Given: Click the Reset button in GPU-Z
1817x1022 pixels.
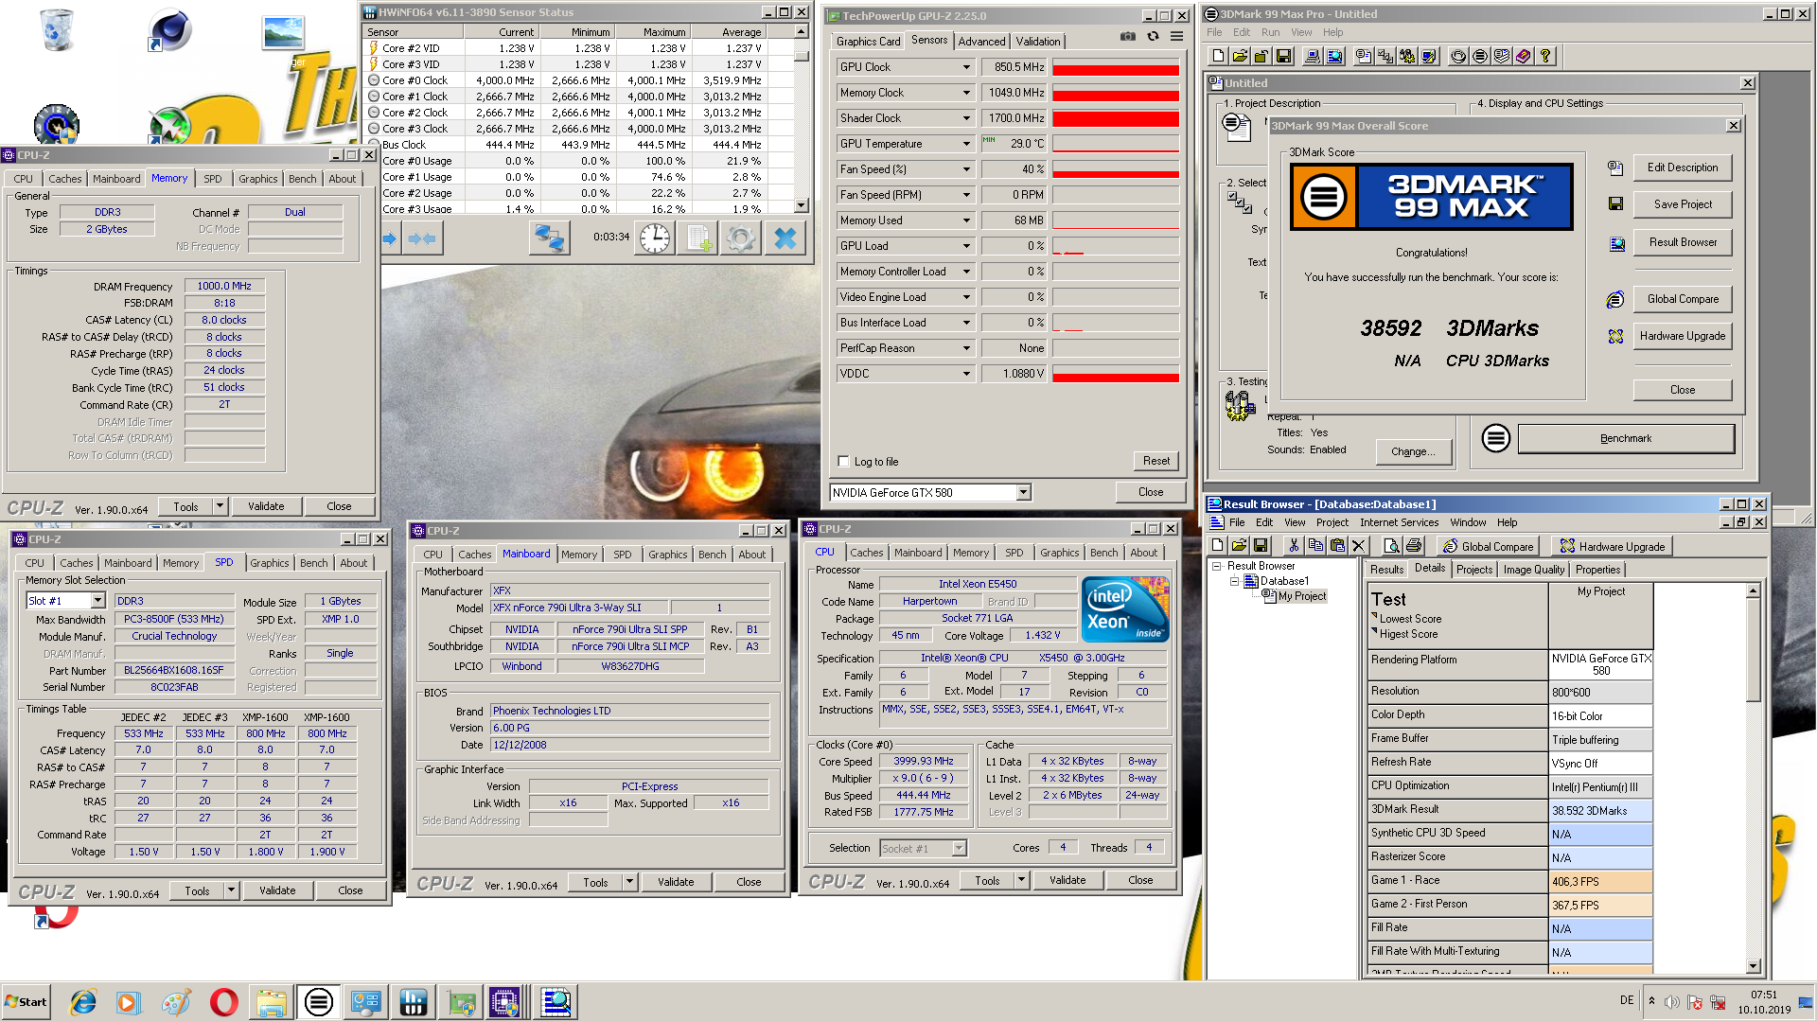Looking at the screenshot, I should point(1155,461).
